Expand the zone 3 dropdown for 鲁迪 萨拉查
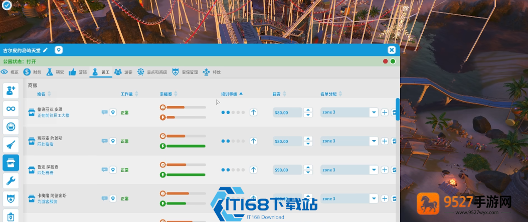The width and height of the screenshot is (528, 222). pyautogui.click(x=374, y=170)
